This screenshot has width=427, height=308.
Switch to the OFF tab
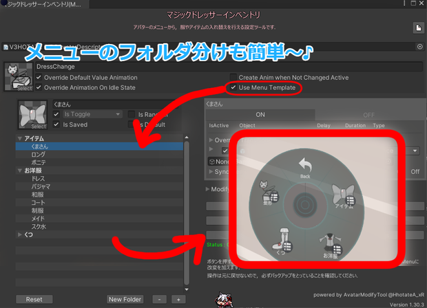click(x=368, y=115)
